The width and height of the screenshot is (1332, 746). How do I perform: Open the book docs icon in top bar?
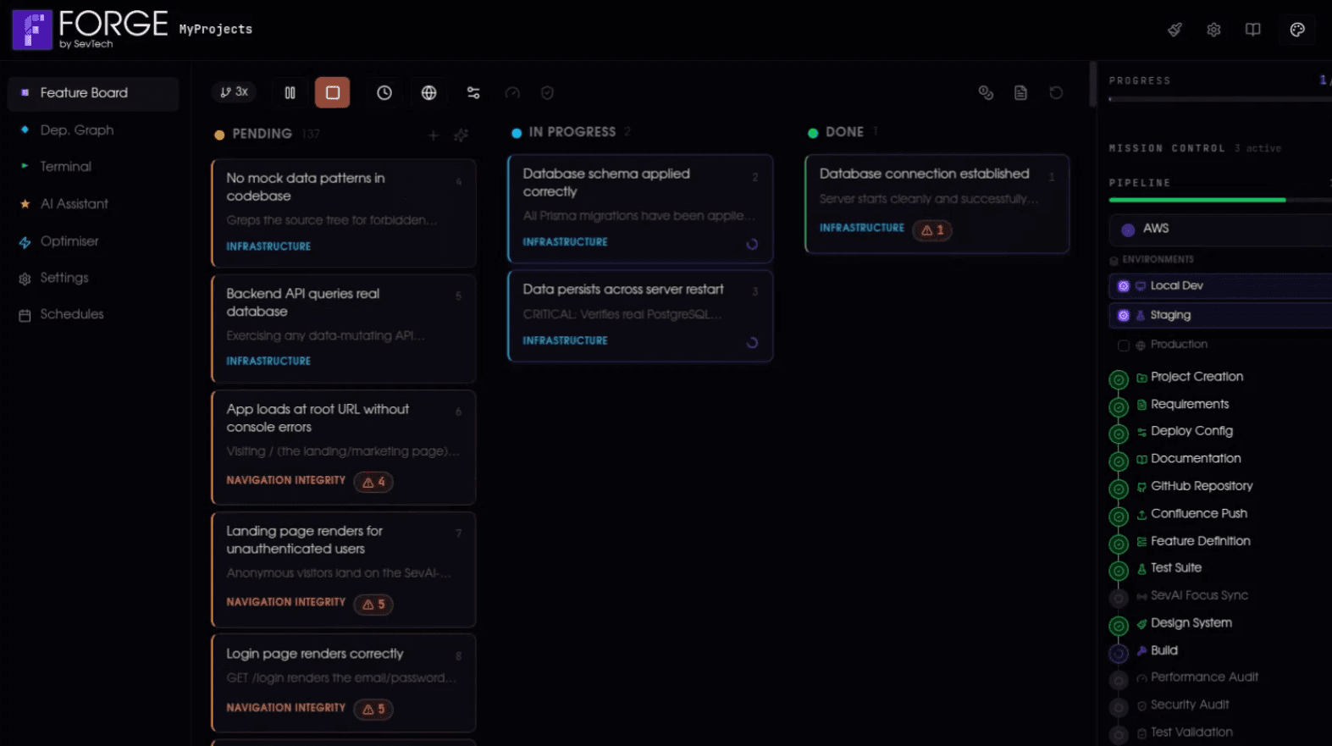point(1253,30)
